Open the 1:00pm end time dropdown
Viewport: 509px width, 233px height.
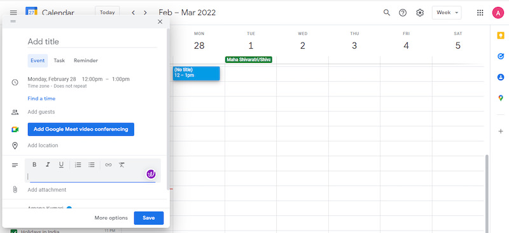(121, 79)
